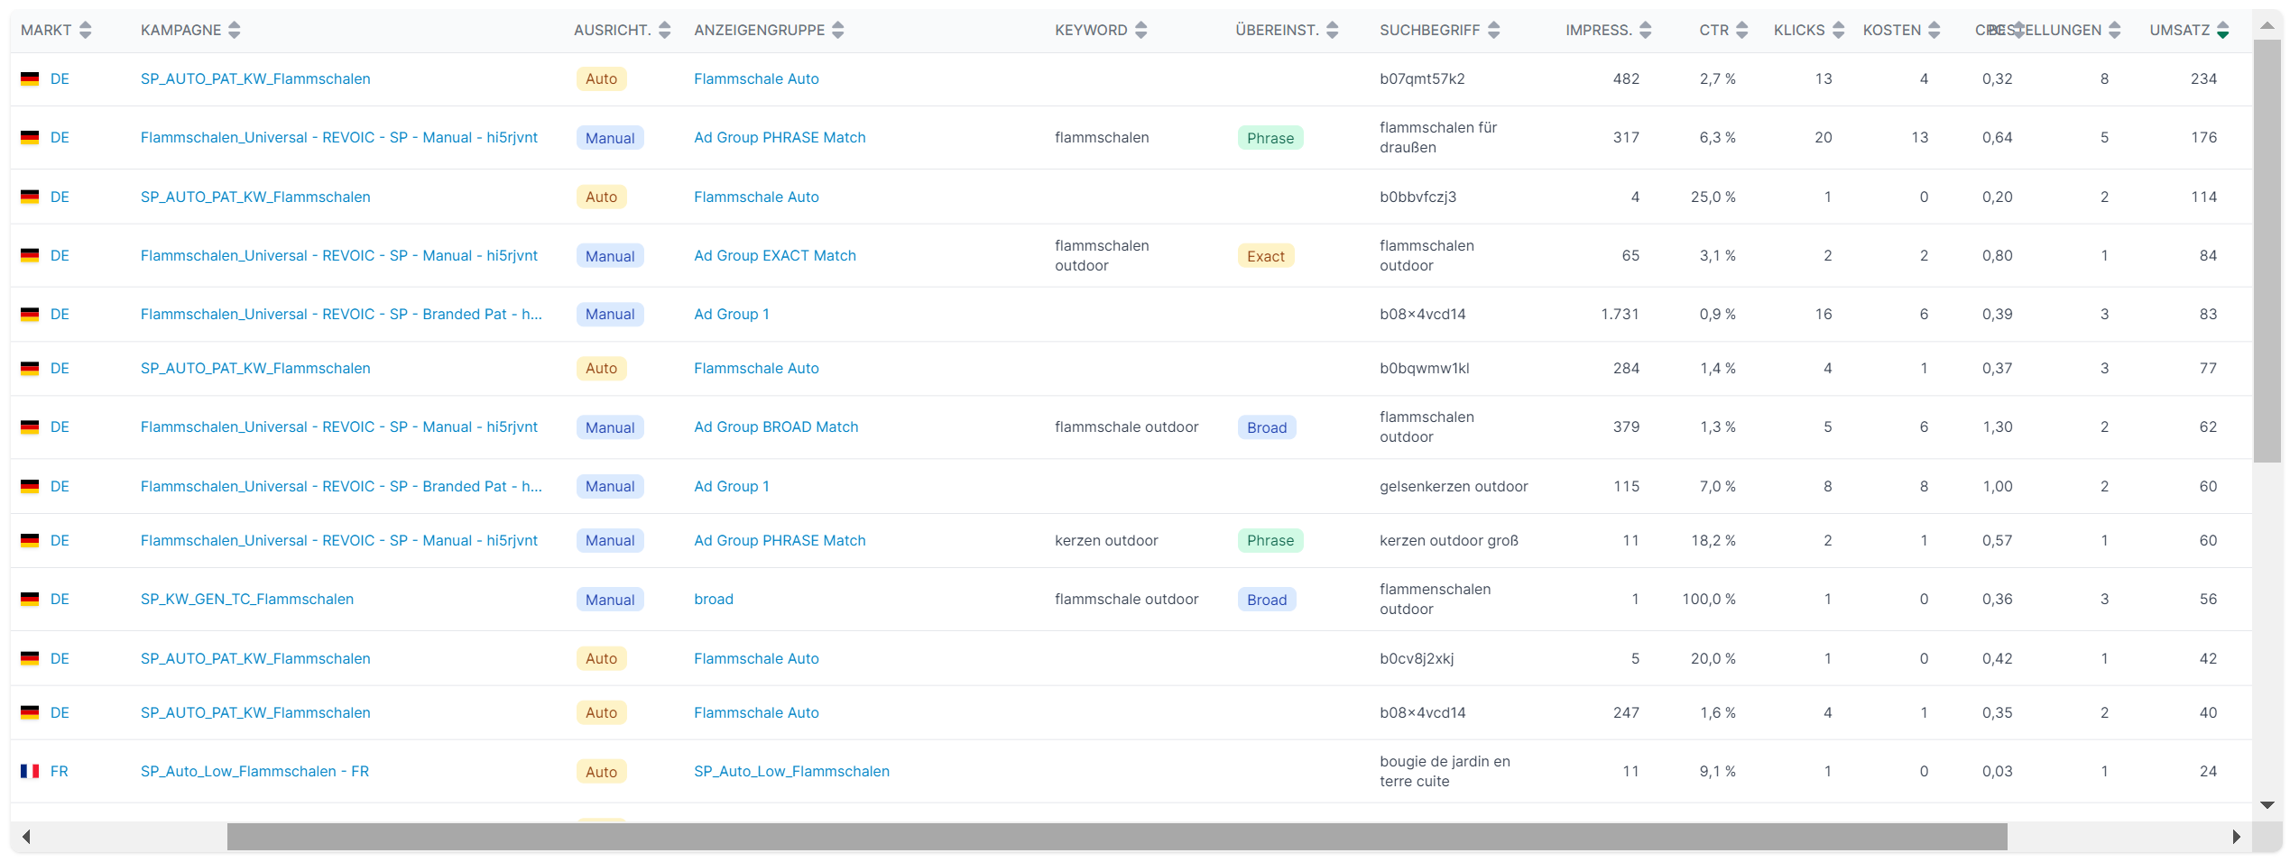Sort by KAMPAGNE column arrows
The height and width of the screenshot is (862, 2290).
coord(234,30)
